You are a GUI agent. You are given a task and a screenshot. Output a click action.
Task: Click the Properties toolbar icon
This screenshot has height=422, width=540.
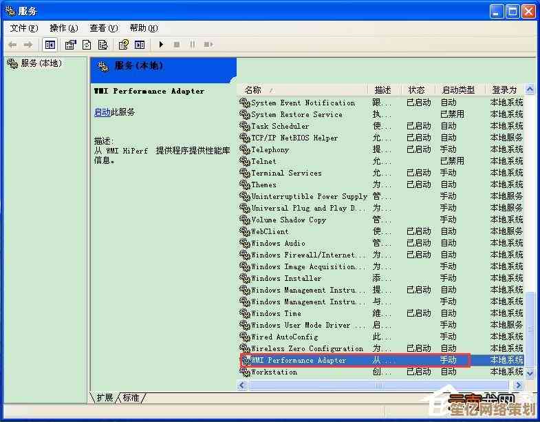(70, 45)
